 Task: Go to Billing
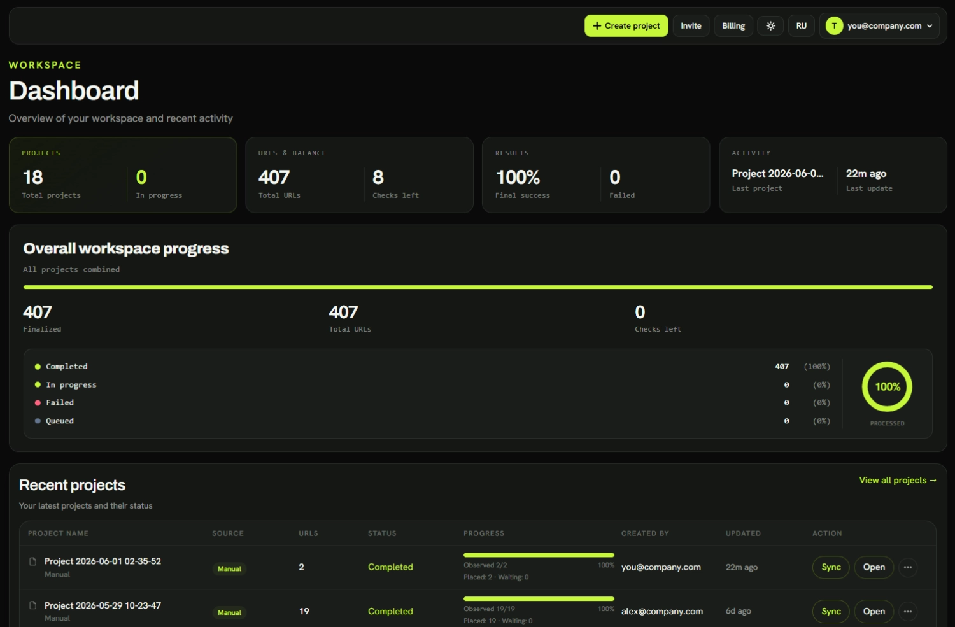pyautogui.click(x=733, y=26)
